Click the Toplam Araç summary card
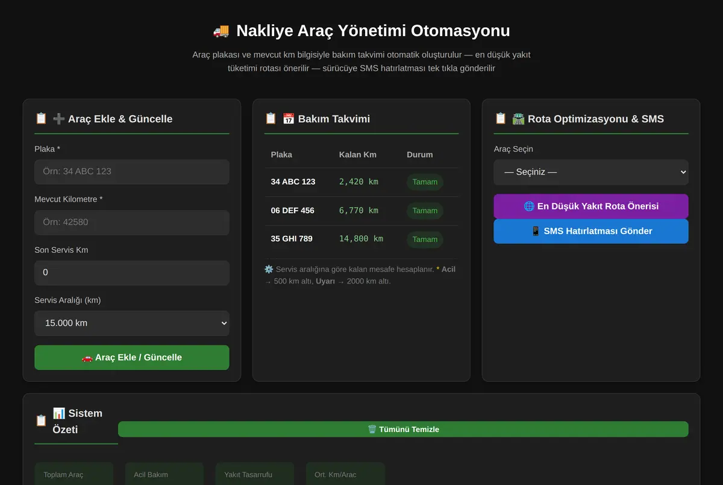 point(74,474)
